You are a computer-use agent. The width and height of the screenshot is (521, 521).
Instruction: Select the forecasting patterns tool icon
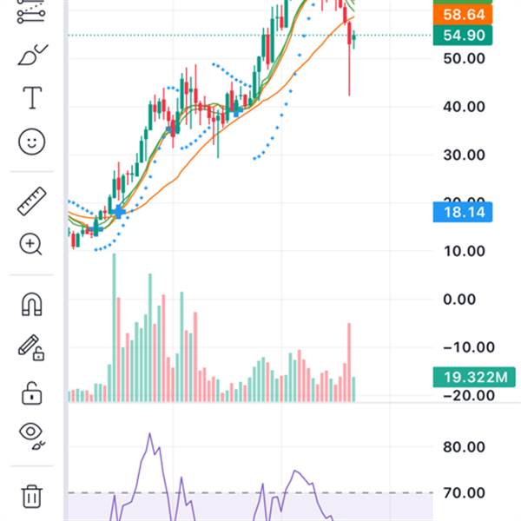[31, 11]
